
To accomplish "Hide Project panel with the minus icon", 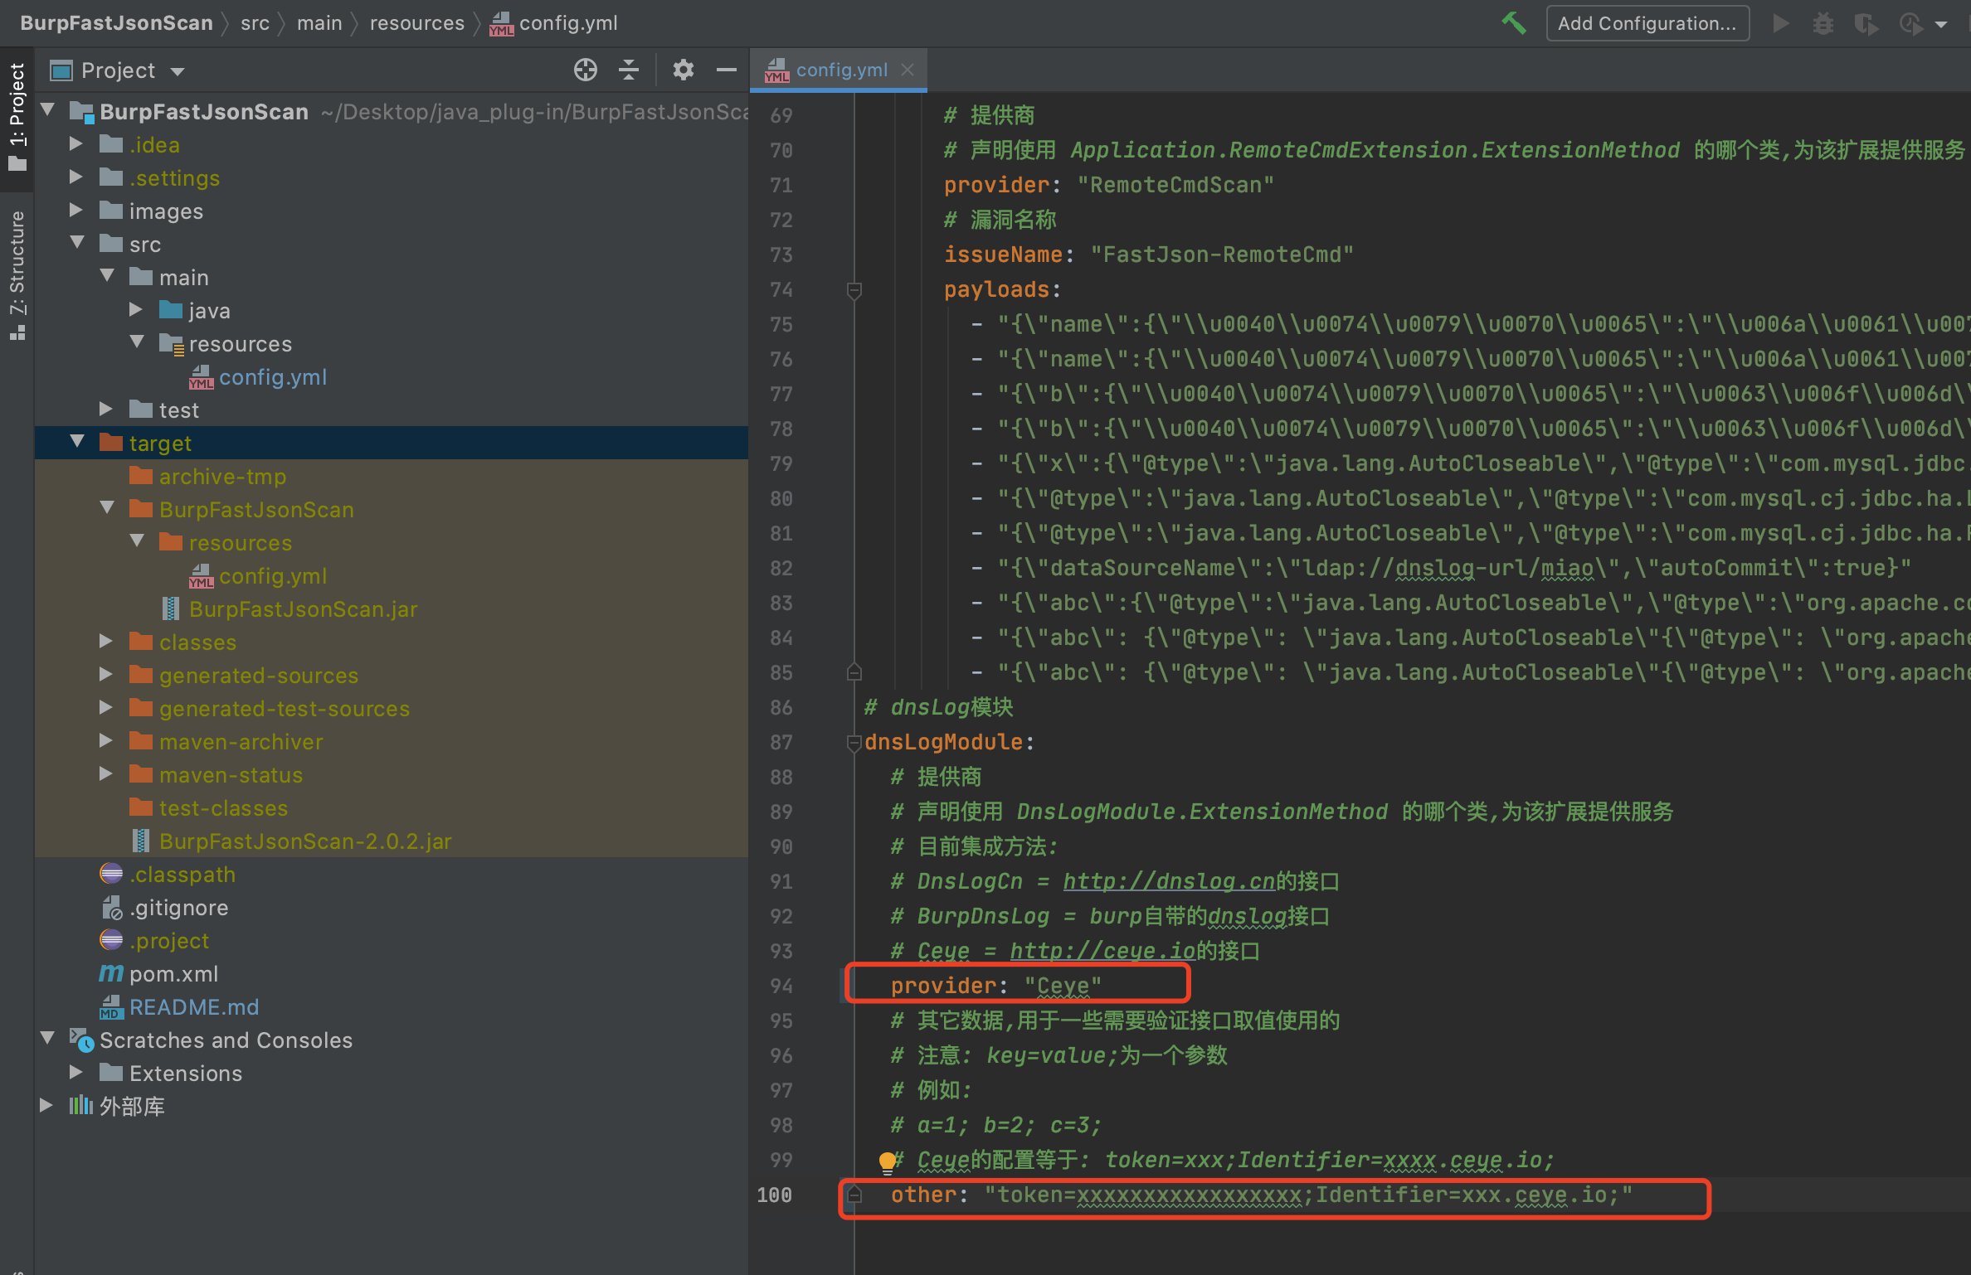I will [727, 70].
